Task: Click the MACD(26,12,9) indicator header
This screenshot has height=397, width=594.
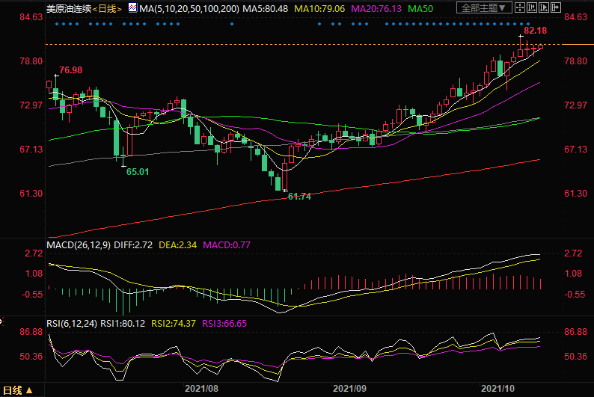Action: pyautogui.click(x=79, y=244)
